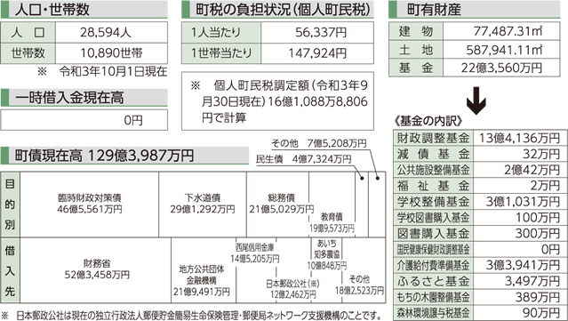The image size is (568, 321).
Task: Select the ふるさと基金 3,497万円 row
Action: point(480,281)
